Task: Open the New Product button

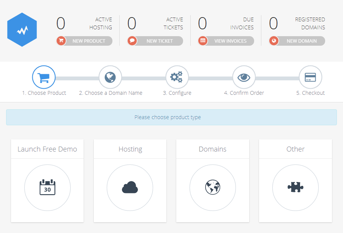Action: tap(84, 41)
